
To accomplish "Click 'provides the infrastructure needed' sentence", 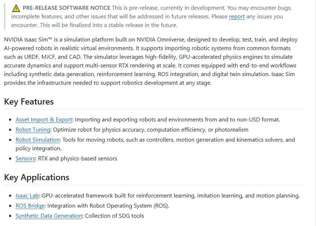I will [108, 83].
